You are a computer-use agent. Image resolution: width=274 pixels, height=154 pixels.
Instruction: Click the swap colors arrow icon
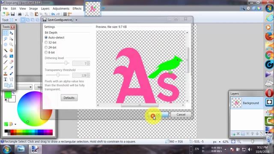13,93
